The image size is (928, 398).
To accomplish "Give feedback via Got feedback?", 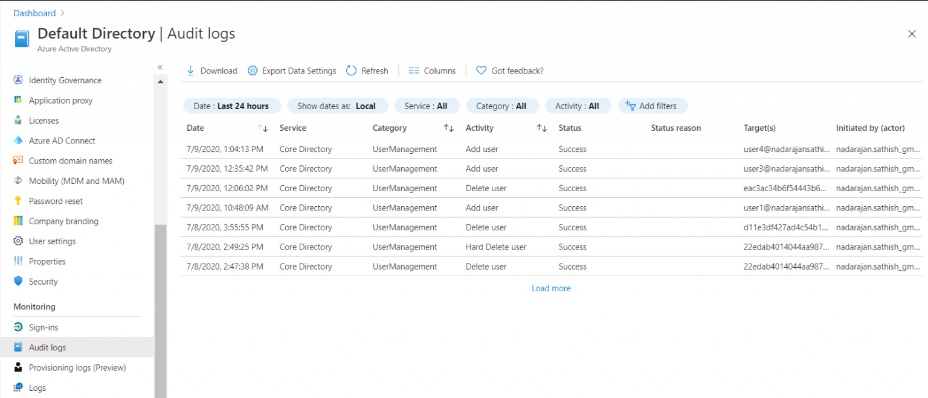I will (x=509, y=71).
